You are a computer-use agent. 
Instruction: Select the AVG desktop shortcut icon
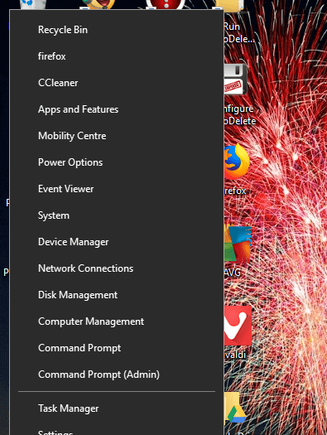pyautogui.click(x=238, y=244)
